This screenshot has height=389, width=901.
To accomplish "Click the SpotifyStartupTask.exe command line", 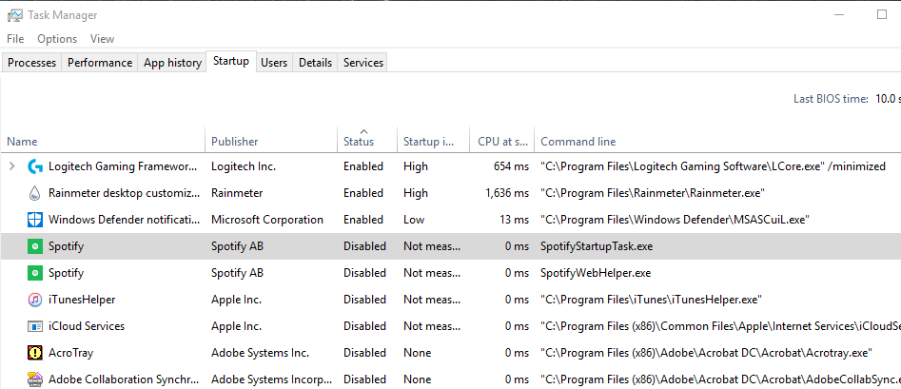I will tap(597, 246).
